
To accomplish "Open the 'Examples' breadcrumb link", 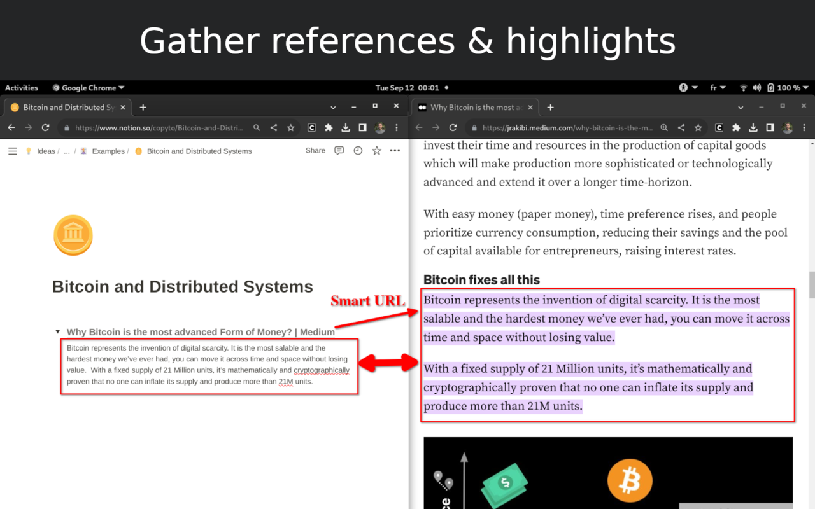I will [x=108, y=151].
